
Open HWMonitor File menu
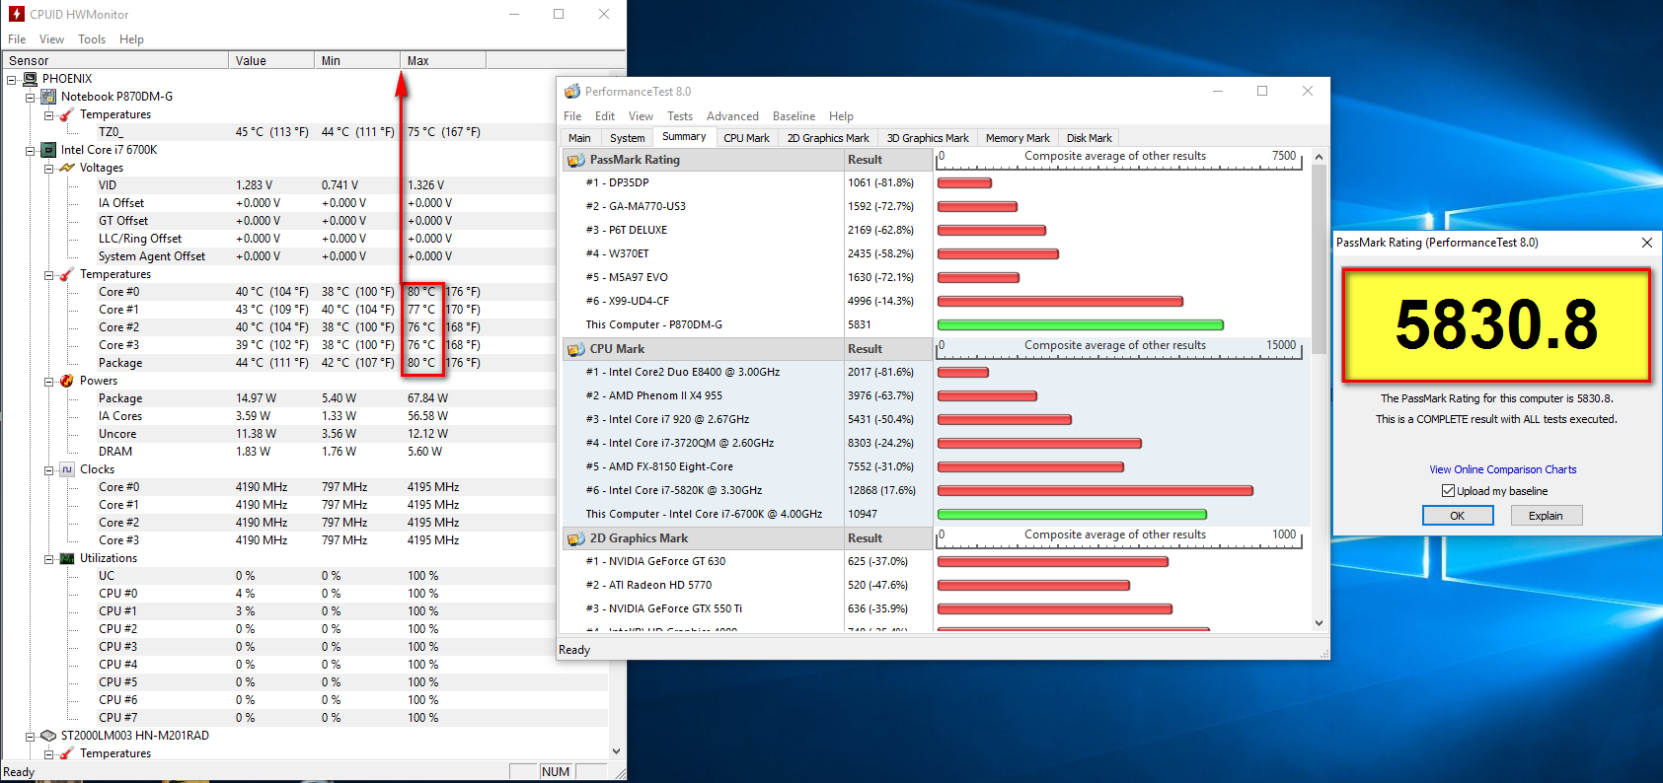(x=17, y=39)
